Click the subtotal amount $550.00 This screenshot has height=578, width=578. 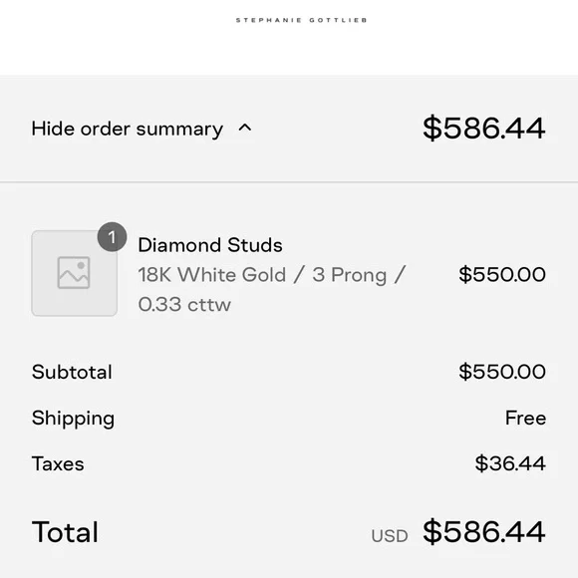(x=502, y=371)
